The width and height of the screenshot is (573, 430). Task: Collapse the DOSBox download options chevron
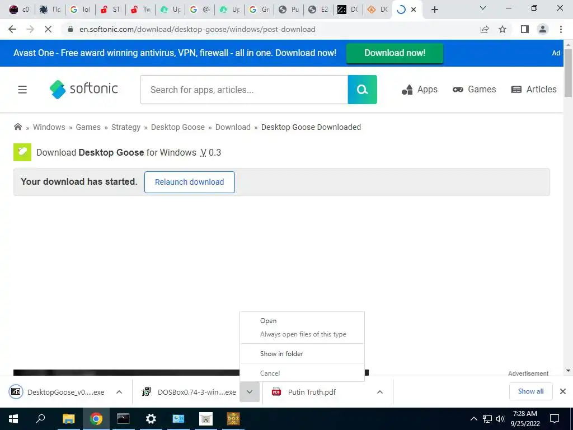[250, 392]
